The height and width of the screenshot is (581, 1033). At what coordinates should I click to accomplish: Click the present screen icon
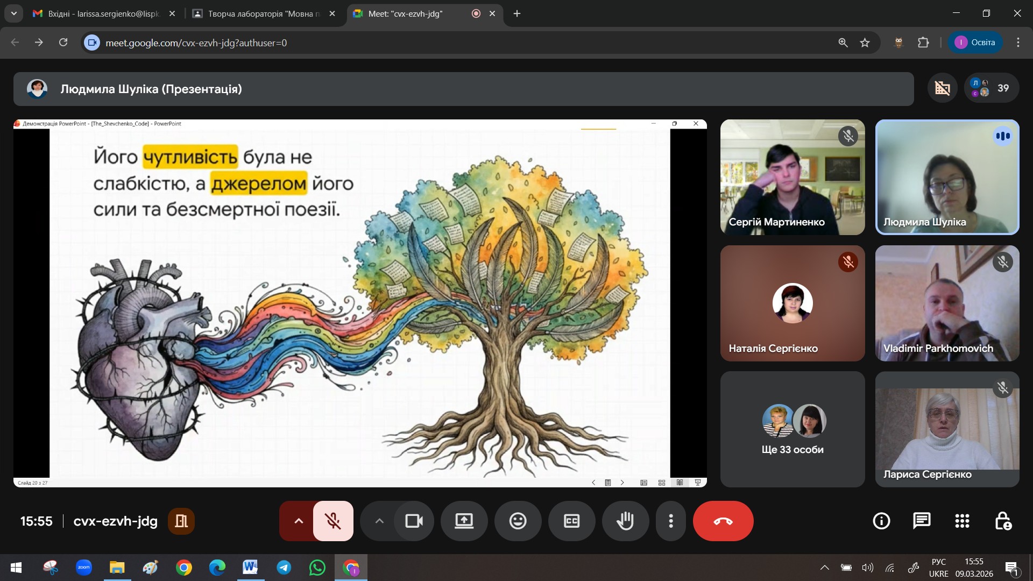(464, 521)
